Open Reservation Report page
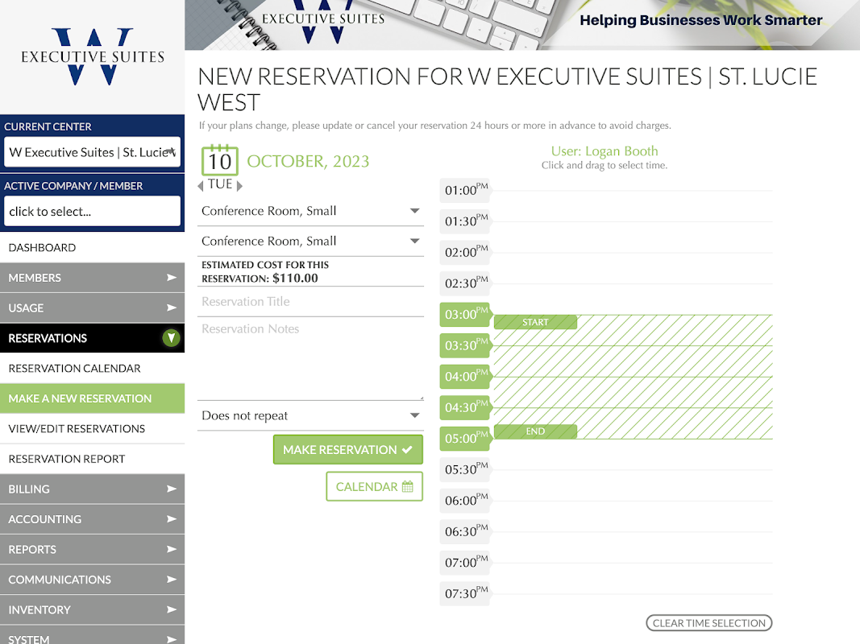 (x=92, y=458)
